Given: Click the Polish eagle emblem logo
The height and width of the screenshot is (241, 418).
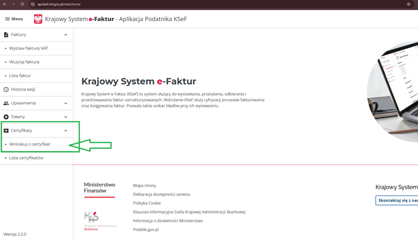Looking at the screenshot, I should [38, 19].
